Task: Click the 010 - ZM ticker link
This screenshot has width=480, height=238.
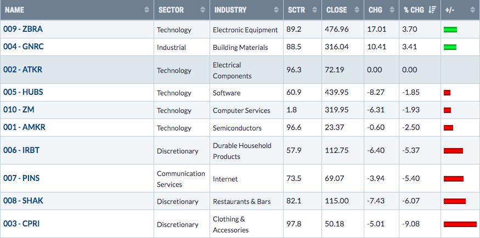Action: pyautogui.click(x=19, y=110)
